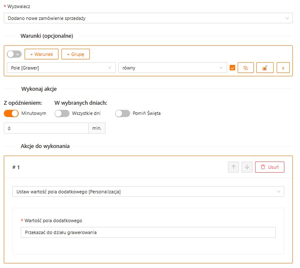Click the duplicate condition icon button
300x268 pixels.
tap(245, 68)
